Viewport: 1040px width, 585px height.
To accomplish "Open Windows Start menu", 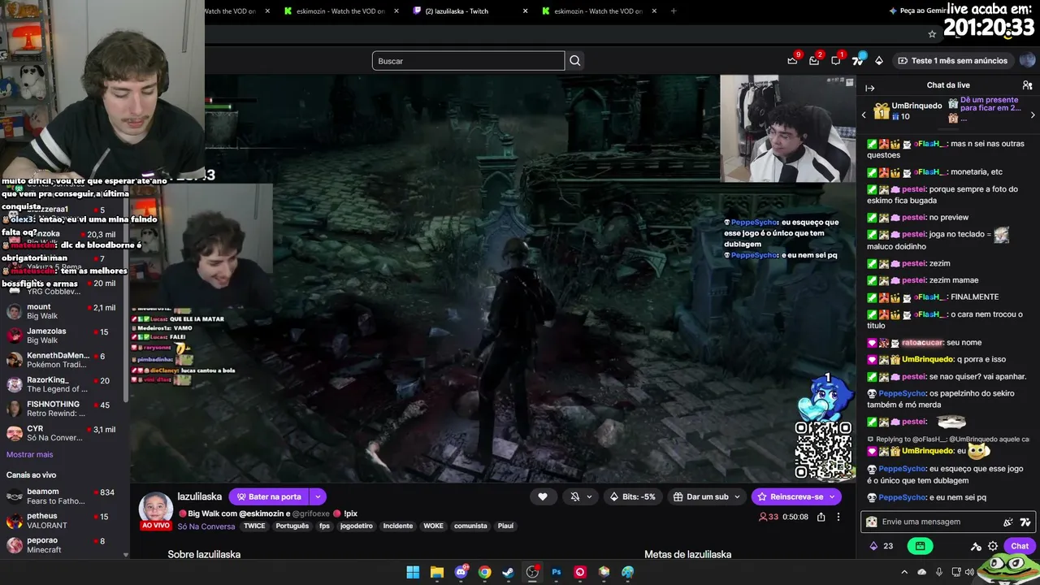I will (x=413, y=572).
